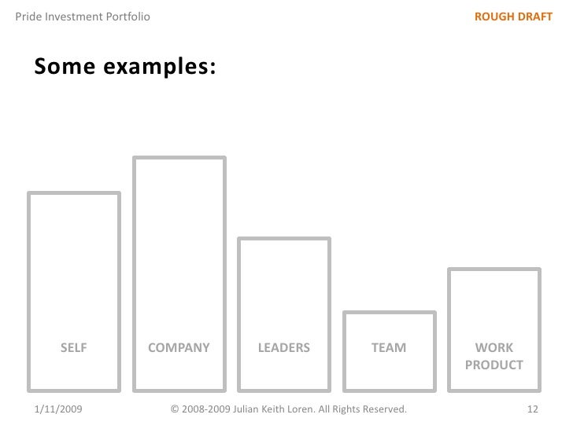Select the WORK PRODUCT text label
This screenshot has height=429, width=573.
click(x=494, y=356)
